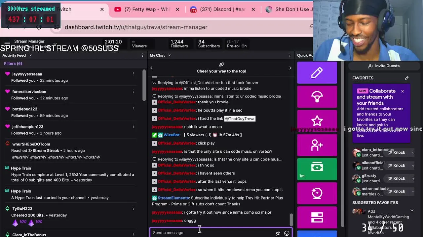Click the star quick action tile
Viewport: 423px width, 237px height.
tap(317, 121)
